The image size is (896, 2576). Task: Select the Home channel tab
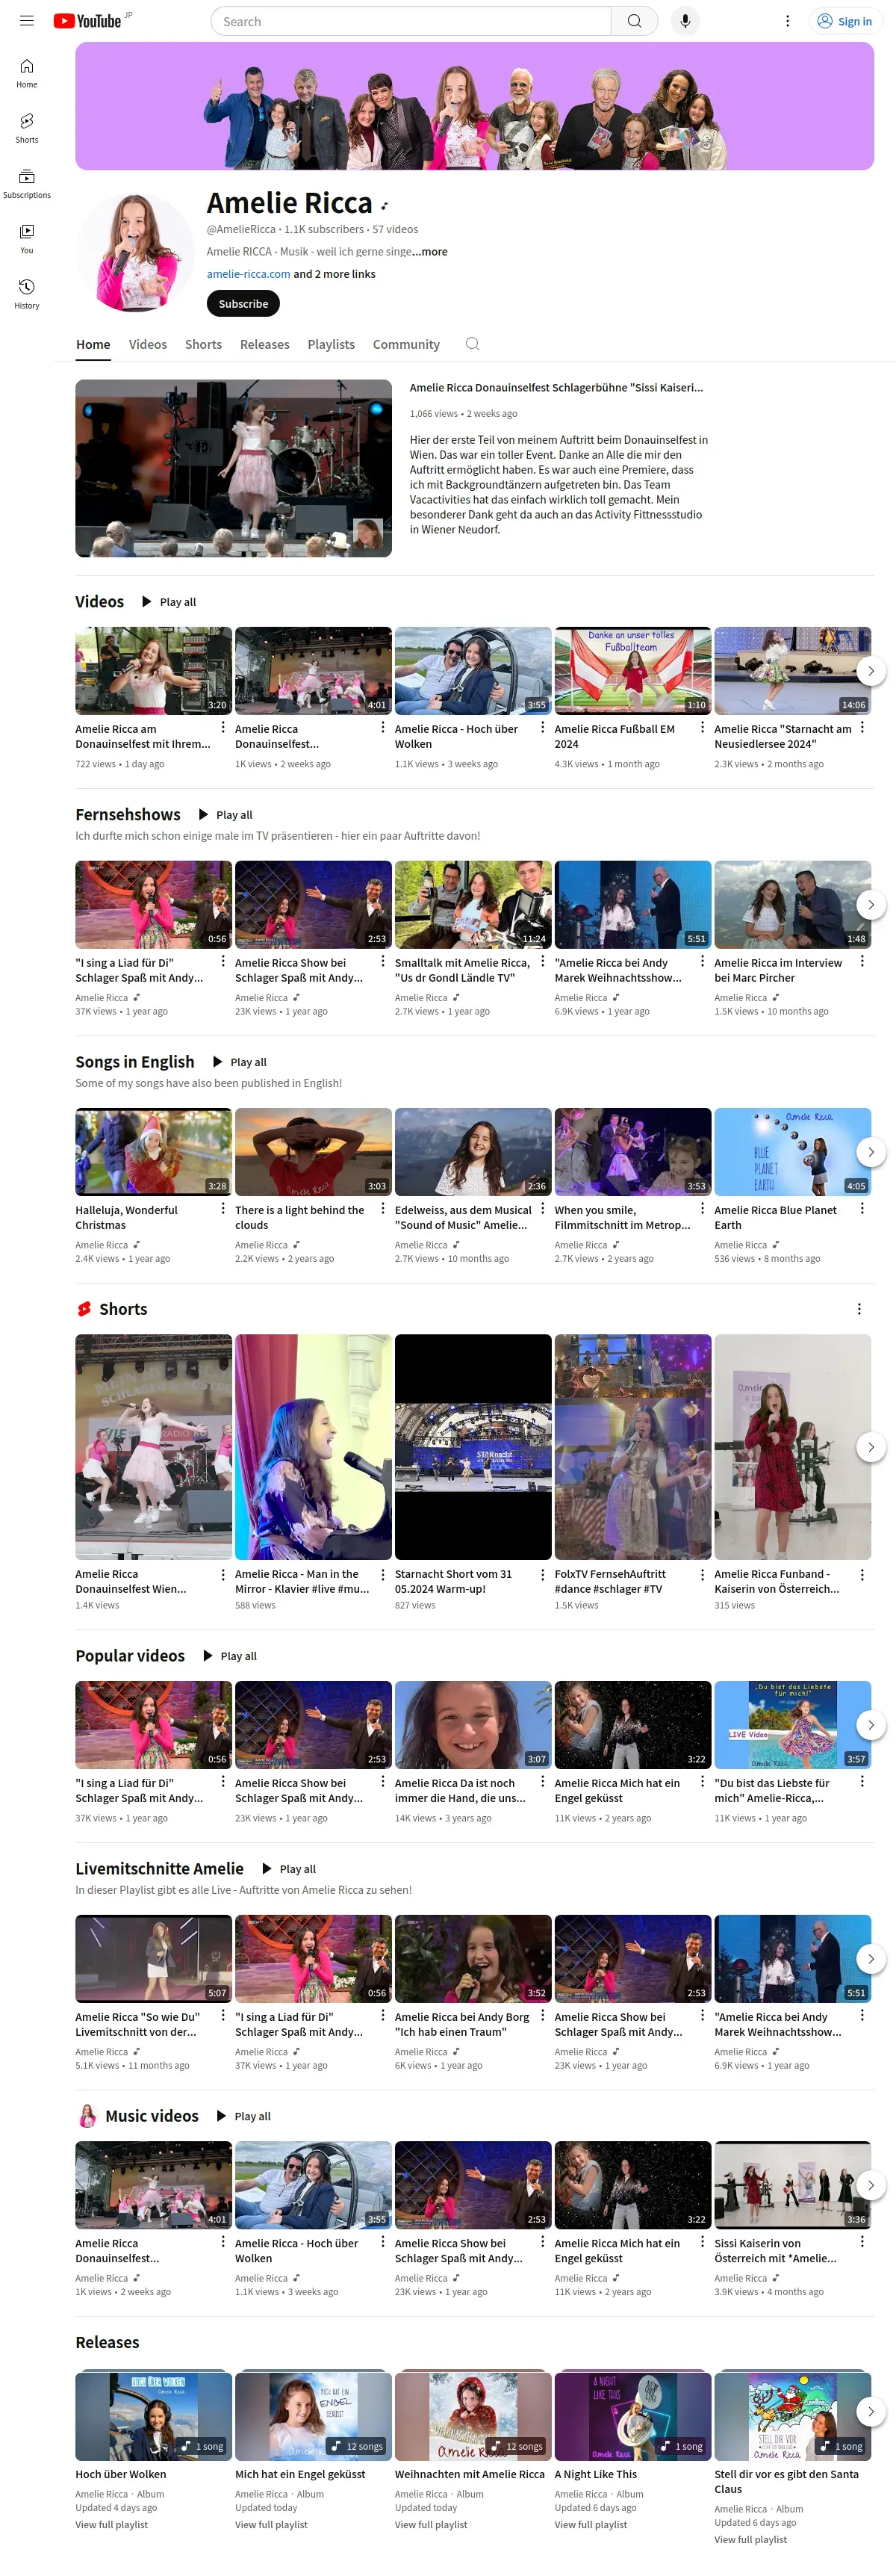tap(93, 344)
